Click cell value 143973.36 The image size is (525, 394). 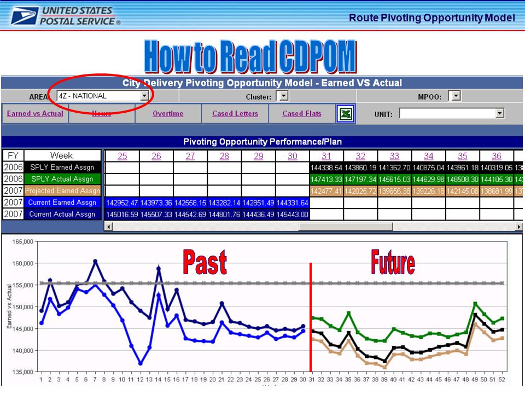click(156, 202)
